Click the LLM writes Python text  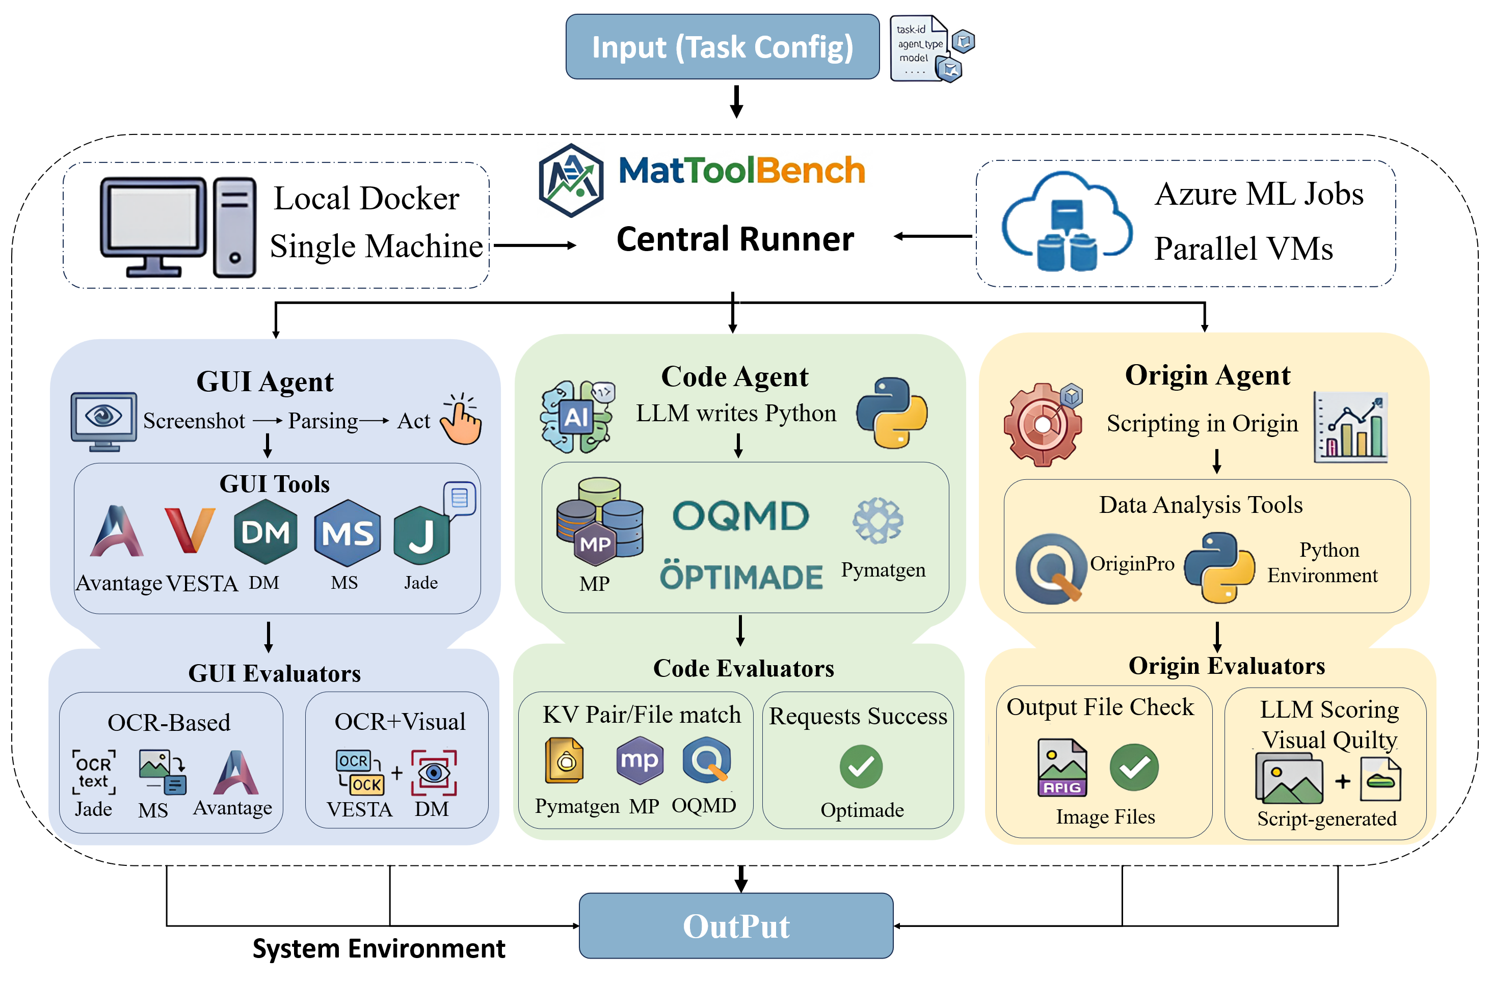[736, 413]
